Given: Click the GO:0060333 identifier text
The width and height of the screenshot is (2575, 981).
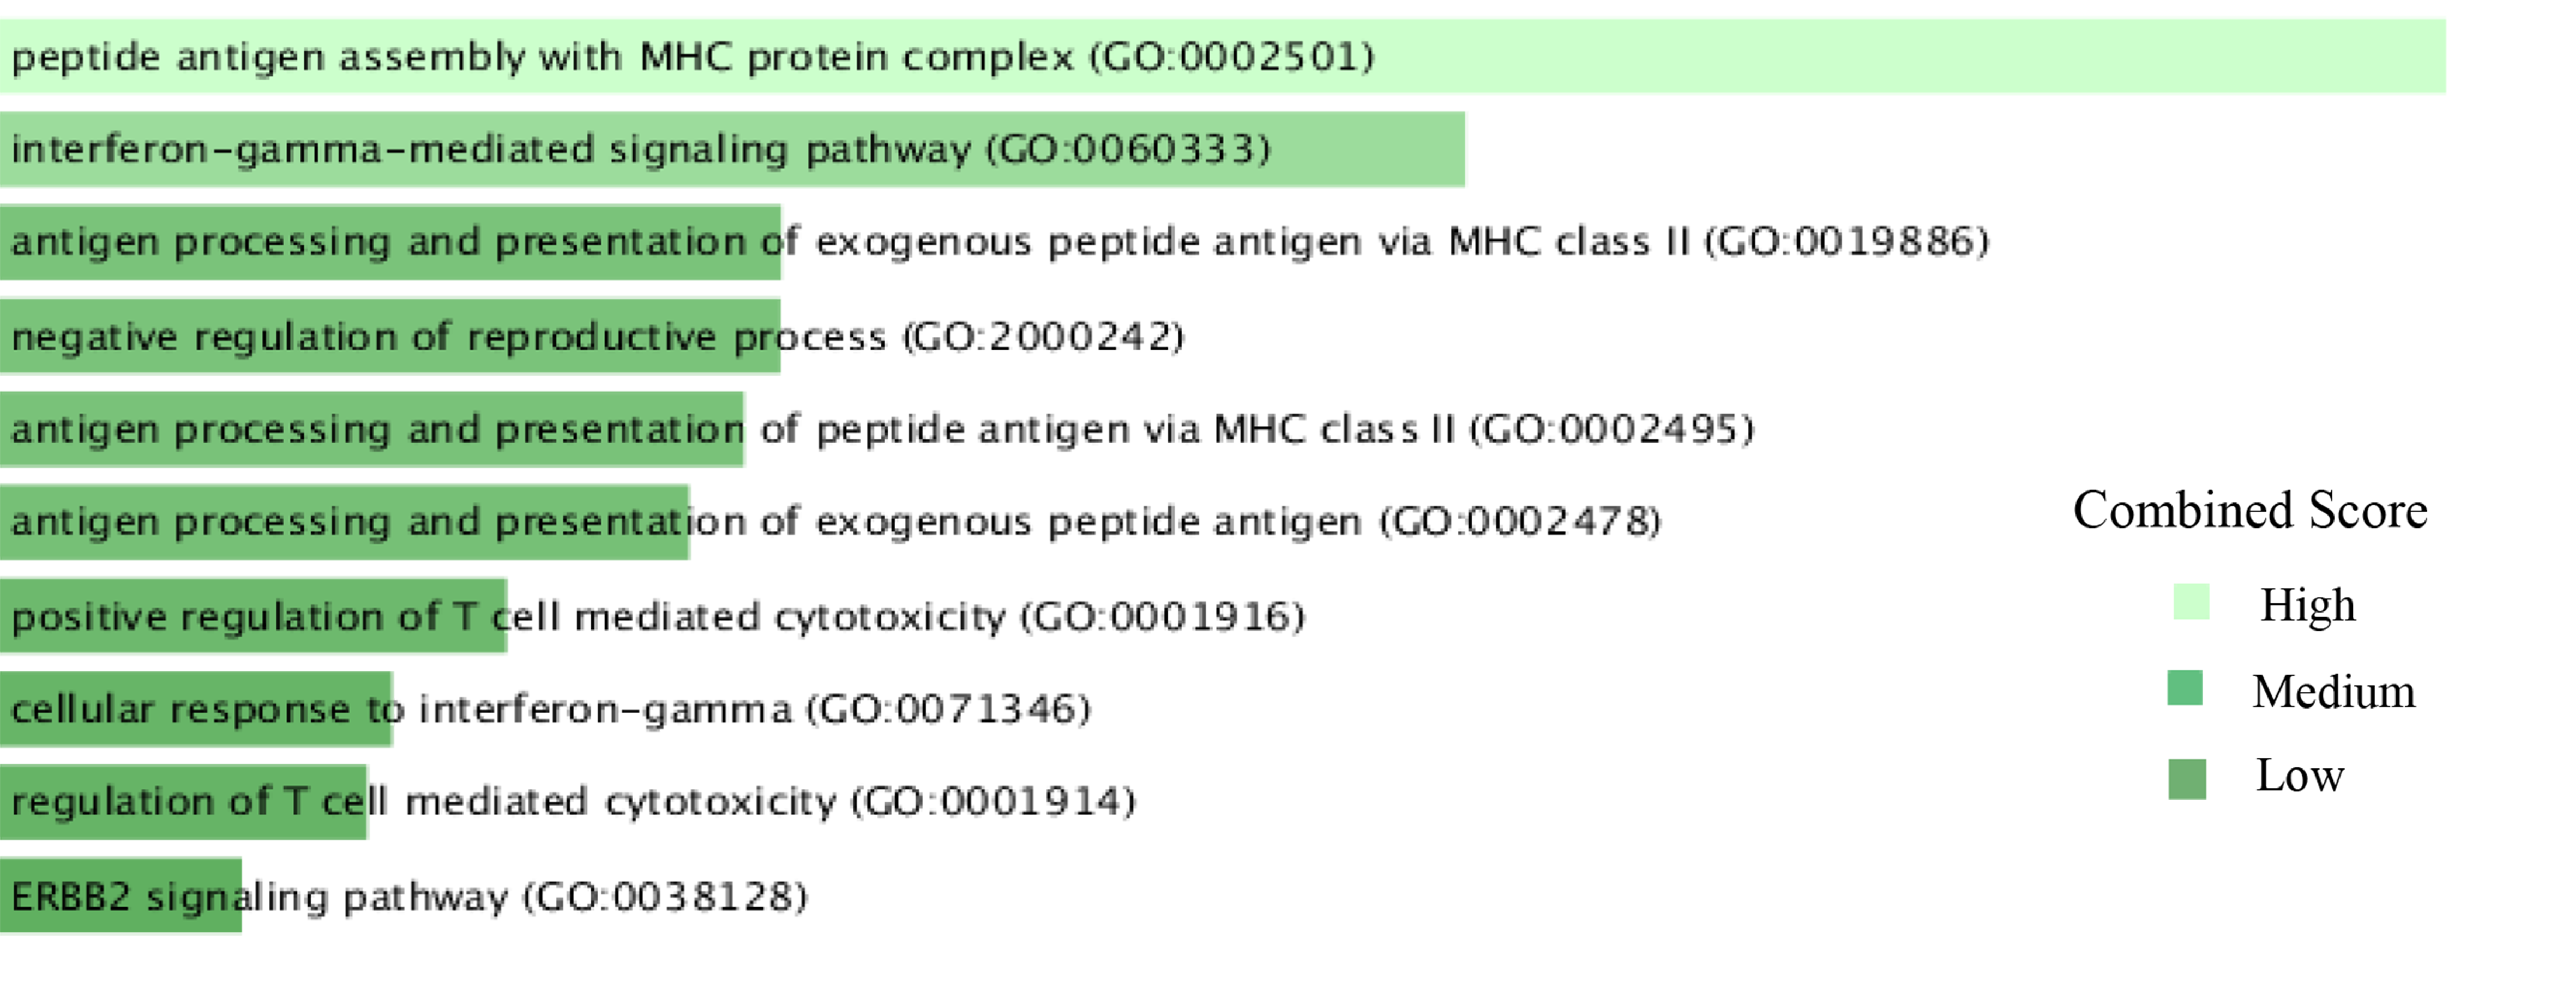Looking at the screenshot, I should coord(1129,150).
